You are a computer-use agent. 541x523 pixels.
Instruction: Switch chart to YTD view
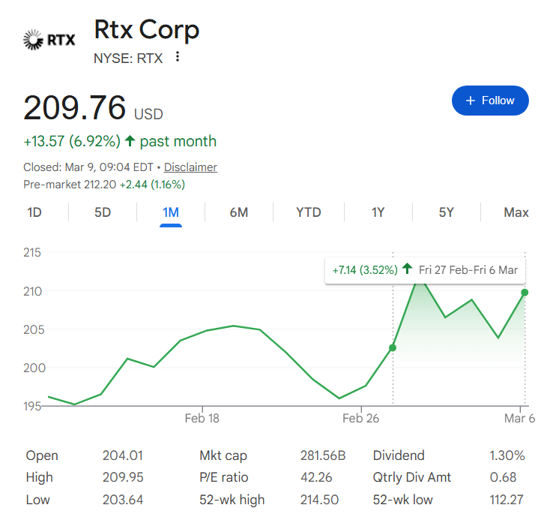308,212
